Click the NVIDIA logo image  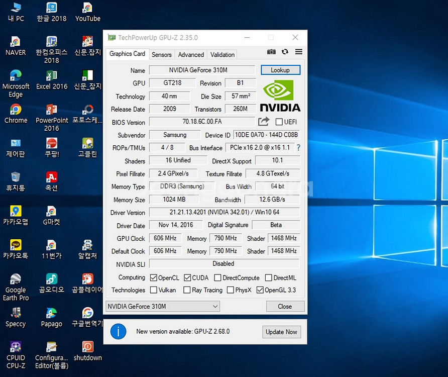point(280,96)
